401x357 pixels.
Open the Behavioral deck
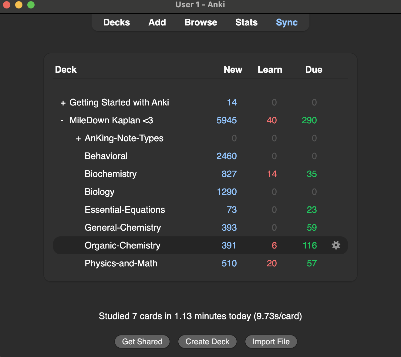106,156
